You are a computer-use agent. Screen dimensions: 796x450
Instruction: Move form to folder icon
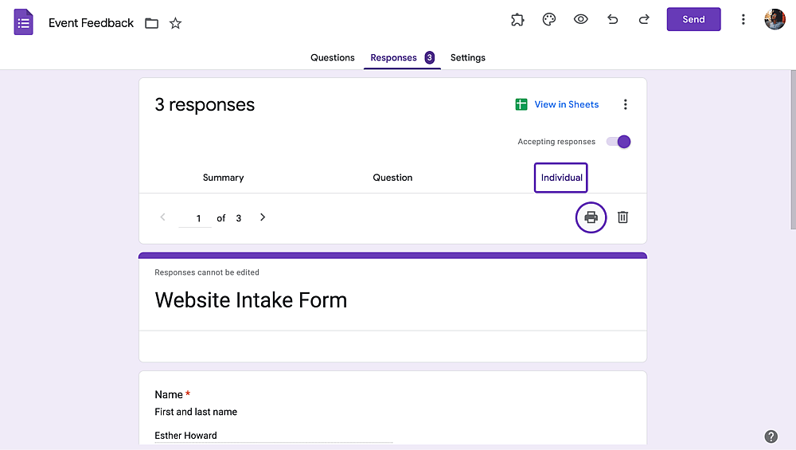point(151,23)
